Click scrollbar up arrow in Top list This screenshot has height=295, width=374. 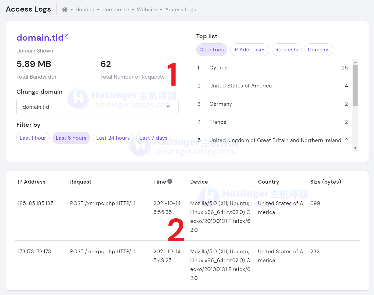[x=355, y=62]
